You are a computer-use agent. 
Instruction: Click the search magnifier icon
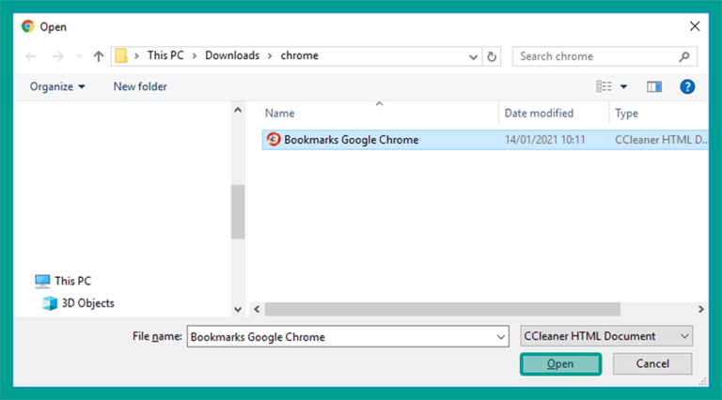point(684,56)
